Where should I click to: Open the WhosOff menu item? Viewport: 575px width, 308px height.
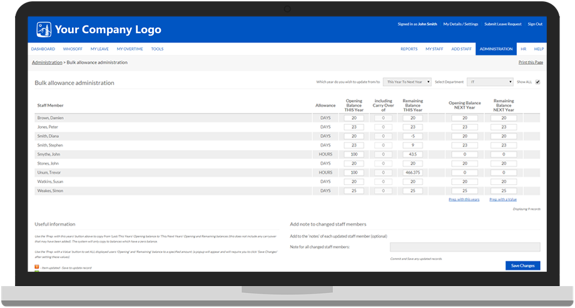point(73,49)
